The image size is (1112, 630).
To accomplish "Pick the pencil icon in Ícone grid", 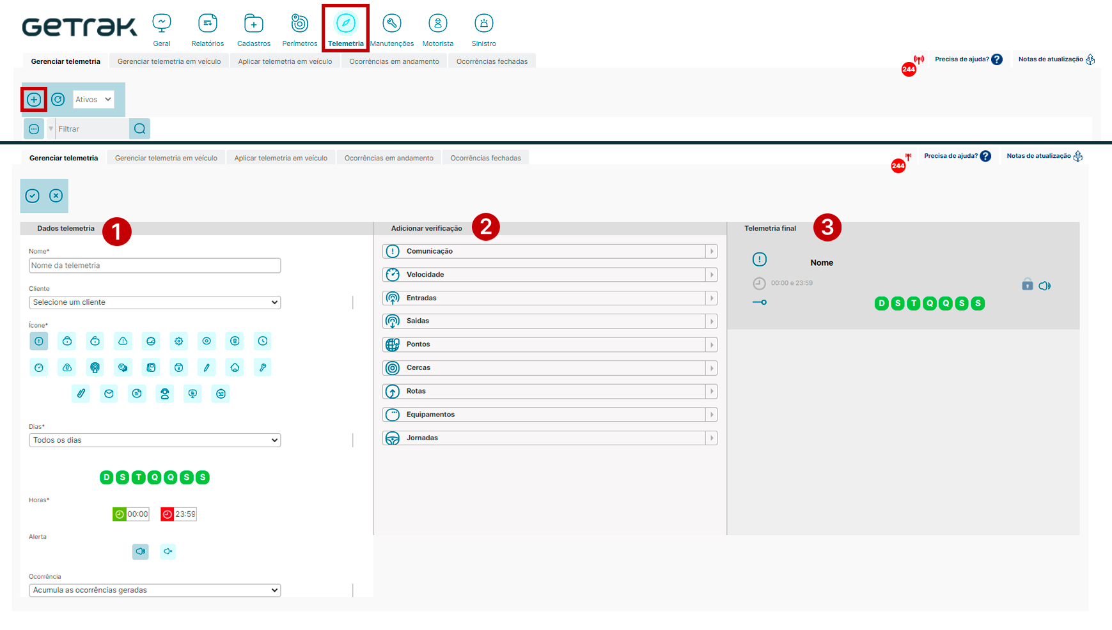I will point(207,367).
